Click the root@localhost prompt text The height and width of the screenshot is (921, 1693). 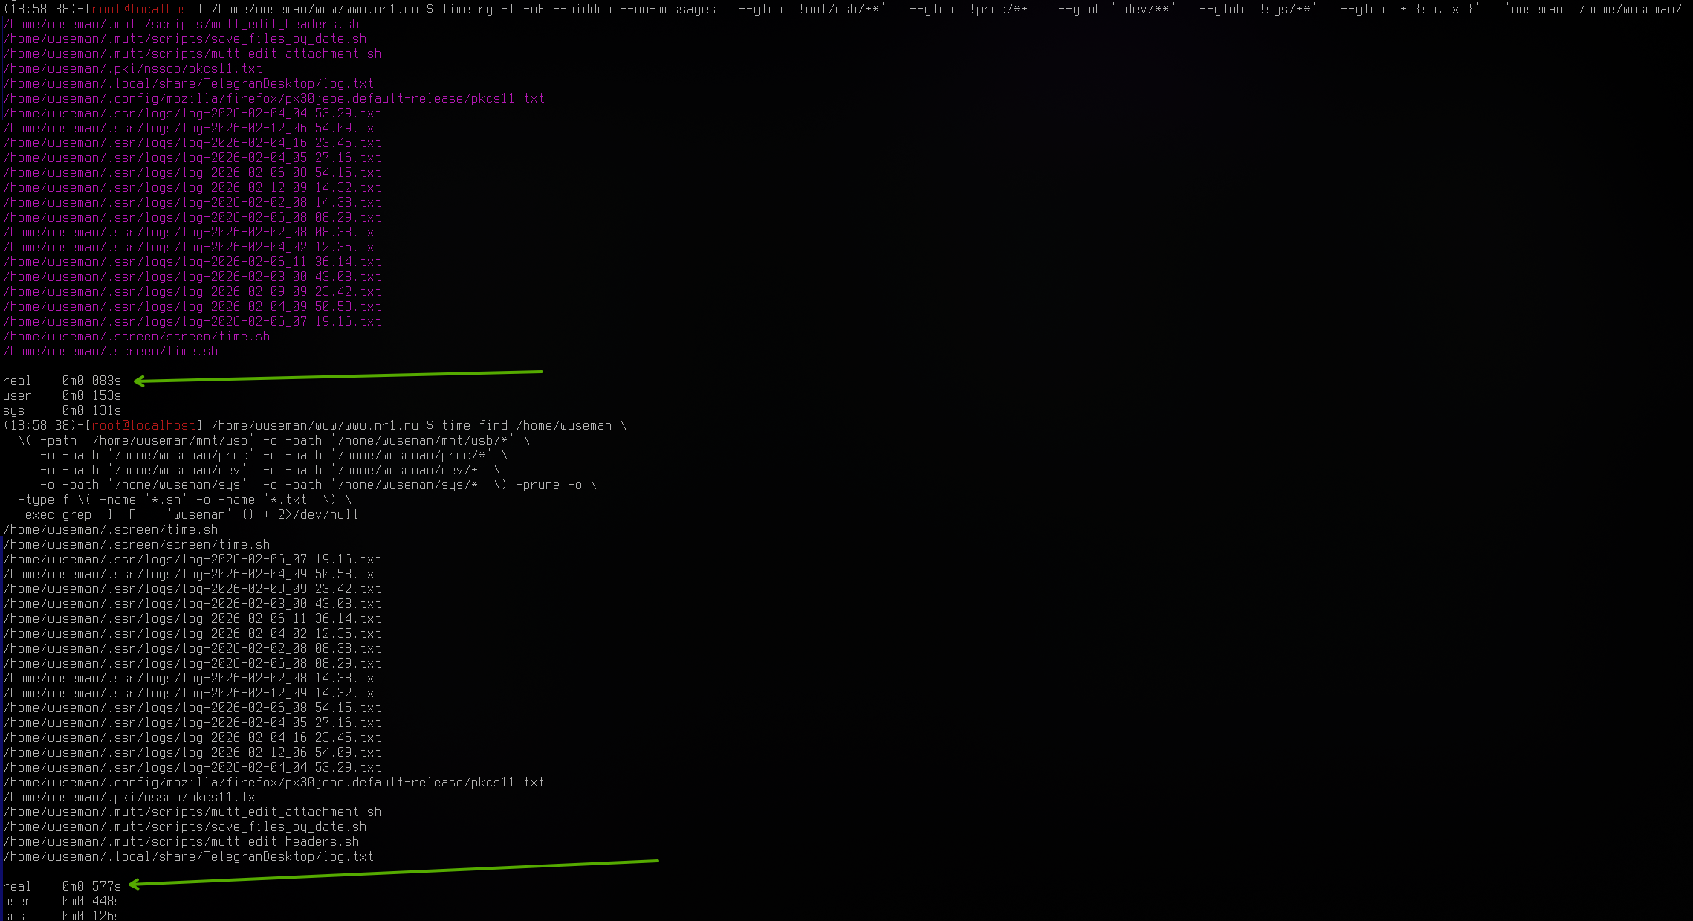(145, 9)
